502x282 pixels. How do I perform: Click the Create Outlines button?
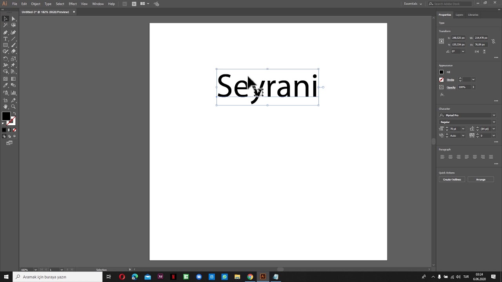coord(452,179)
